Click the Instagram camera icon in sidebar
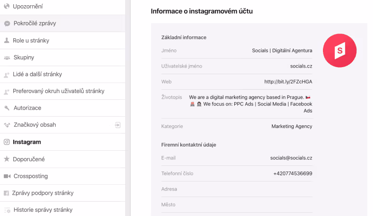This screenshot has width=373, height=216. [7, 142]
